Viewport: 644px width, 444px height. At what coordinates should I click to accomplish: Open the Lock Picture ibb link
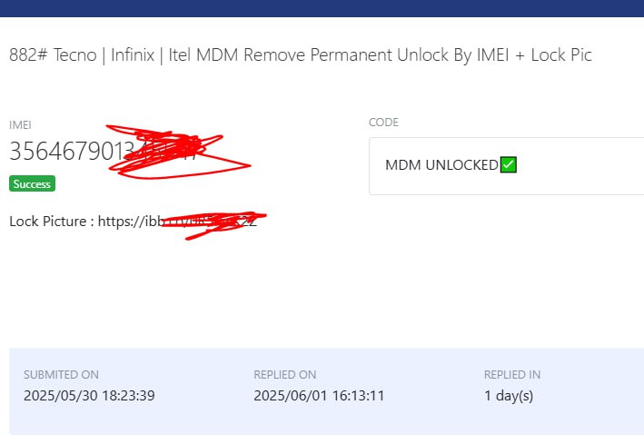tap(177, 221)
